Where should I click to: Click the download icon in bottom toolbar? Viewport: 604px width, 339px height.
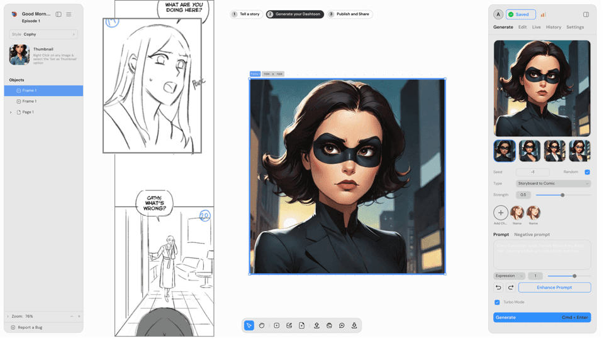(x=354, y=325)
